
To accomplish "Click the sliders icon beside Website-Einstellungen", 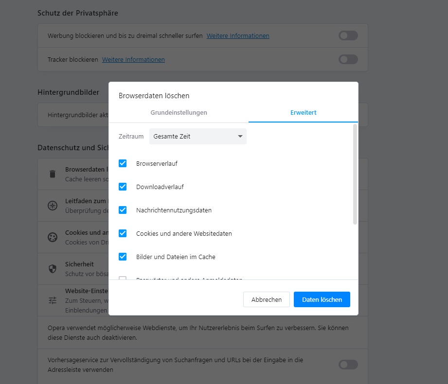I will point(53,300).
